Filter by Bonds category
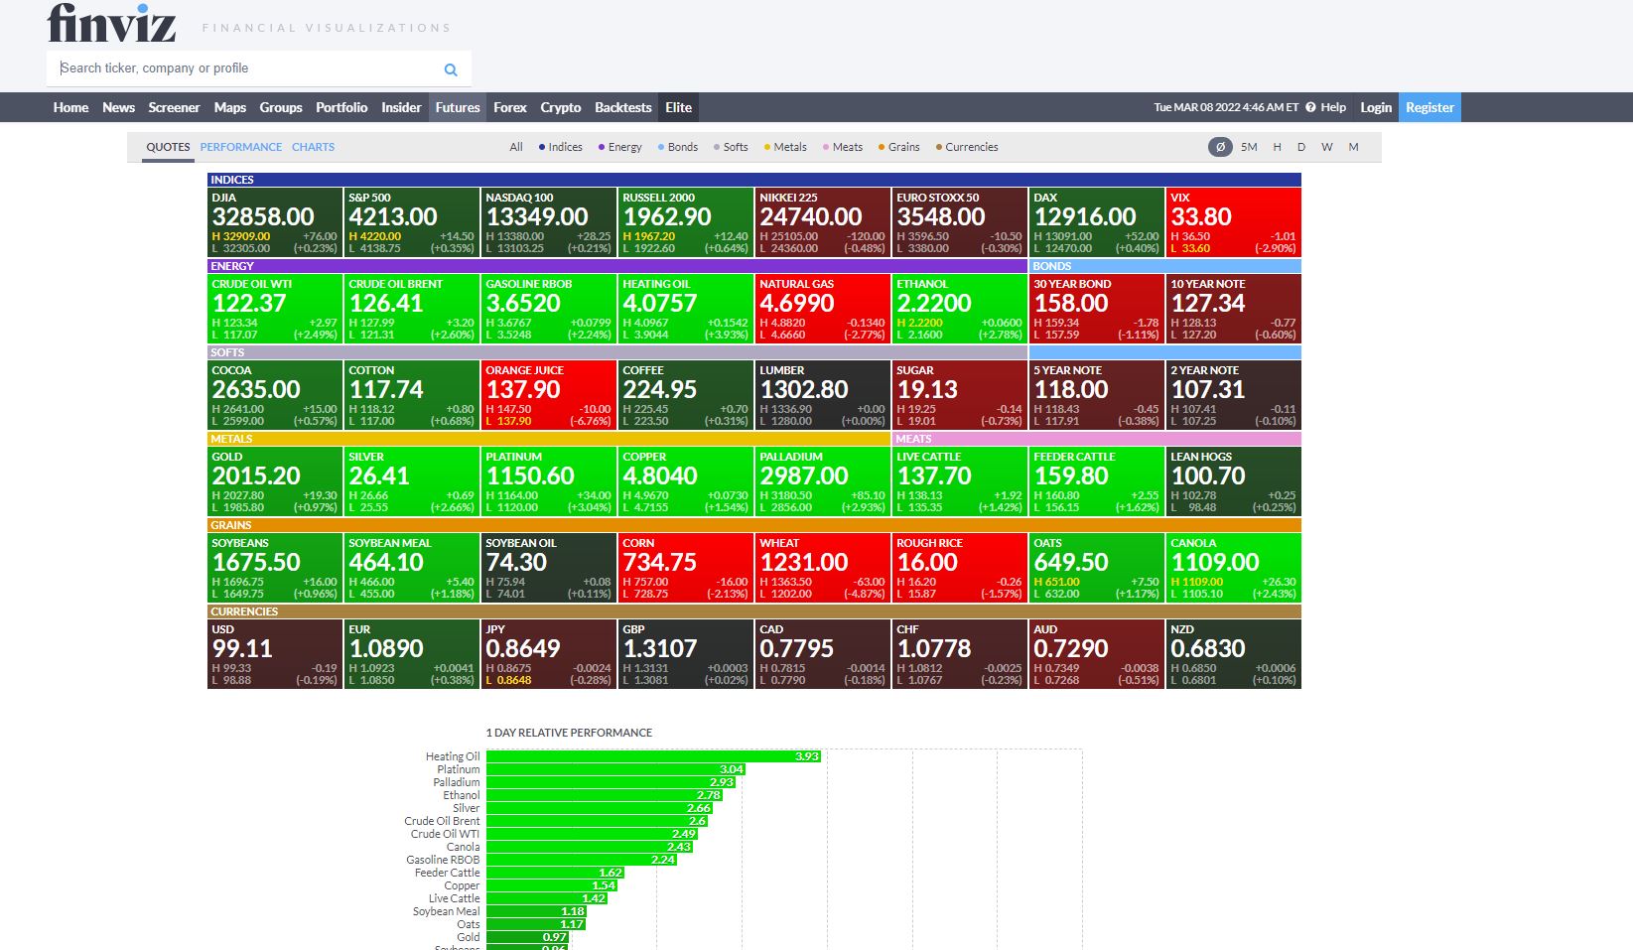The image size is (1633, 950). [x=678, y=147]
